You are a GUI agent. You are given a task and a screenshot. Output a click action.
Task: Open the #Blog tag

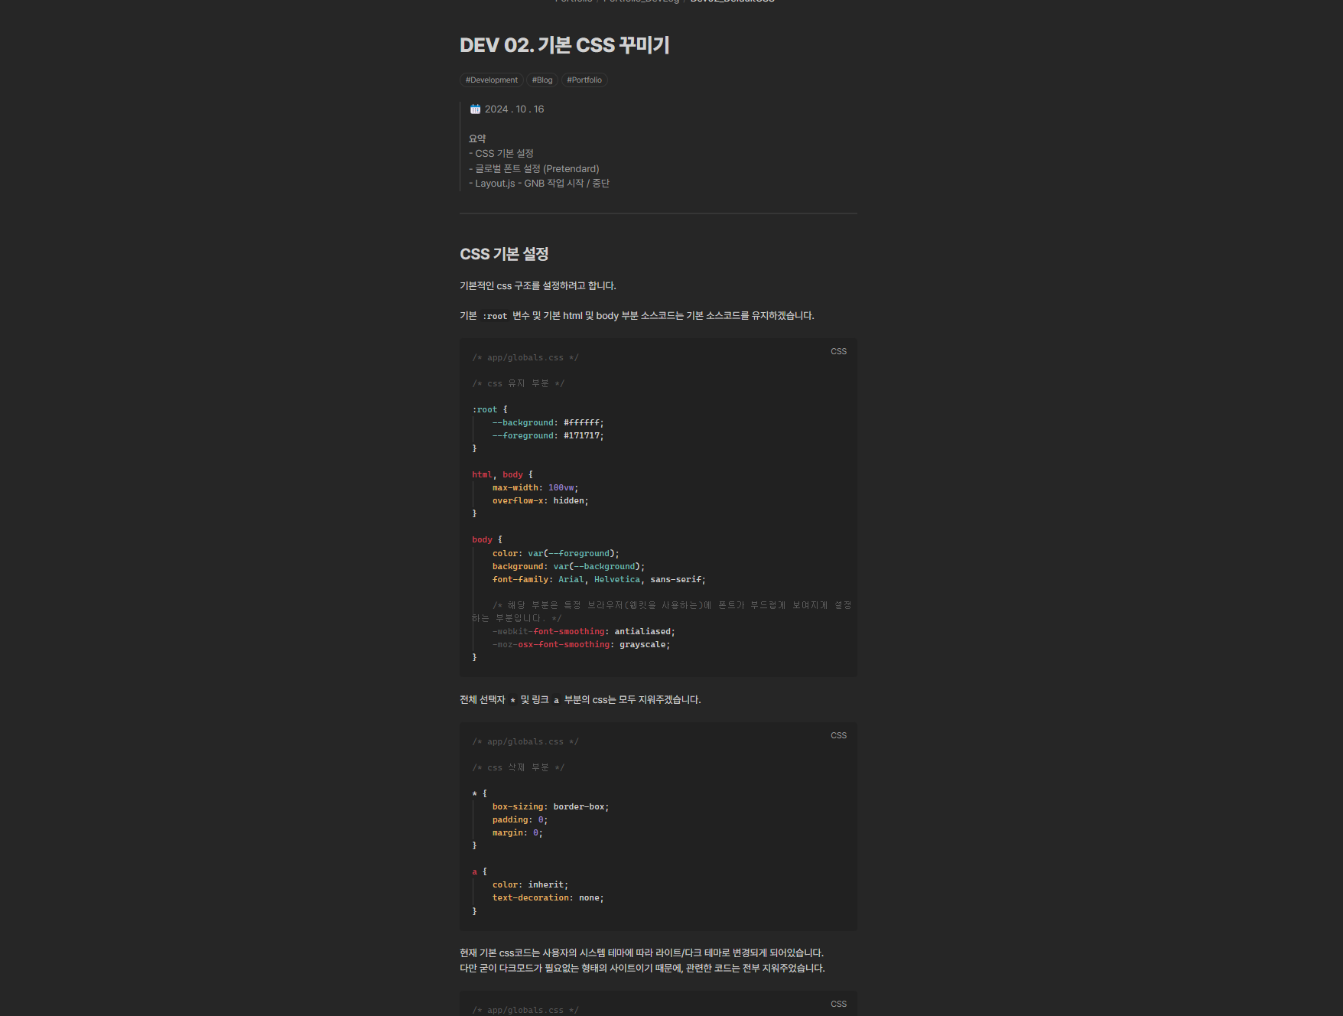542,80
